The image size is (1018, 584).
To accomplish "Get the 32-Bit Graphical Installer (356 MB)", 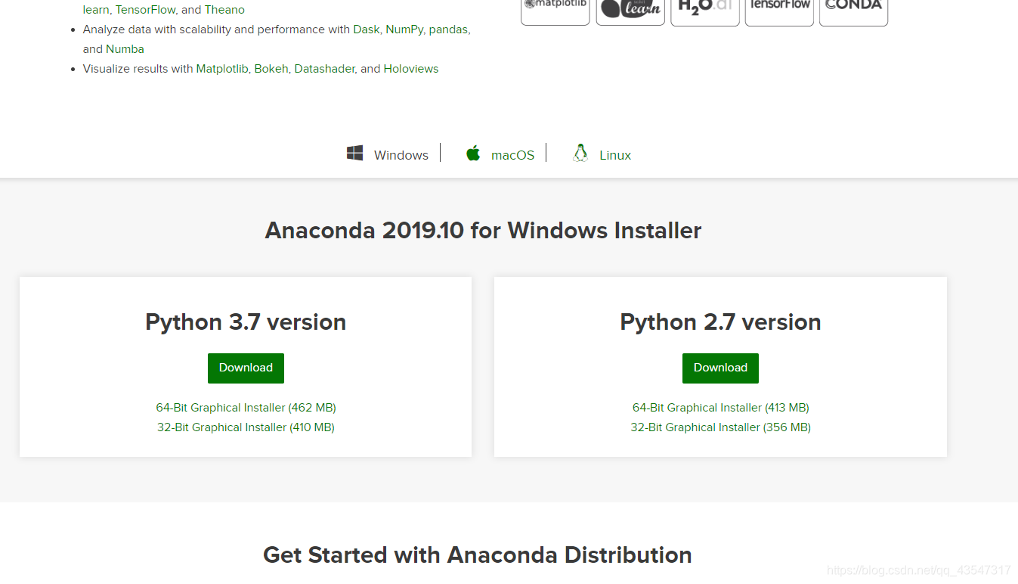I will click(x=720, y=427).
